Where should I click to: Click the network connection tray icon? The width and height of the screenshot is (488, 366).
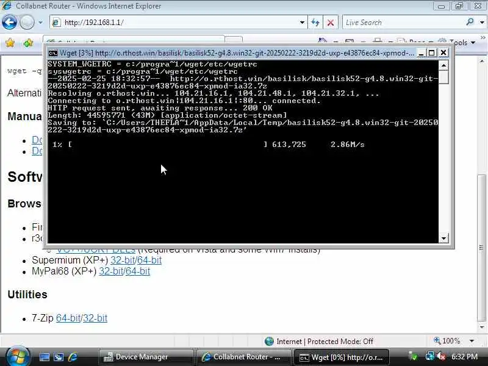(430, 357)
